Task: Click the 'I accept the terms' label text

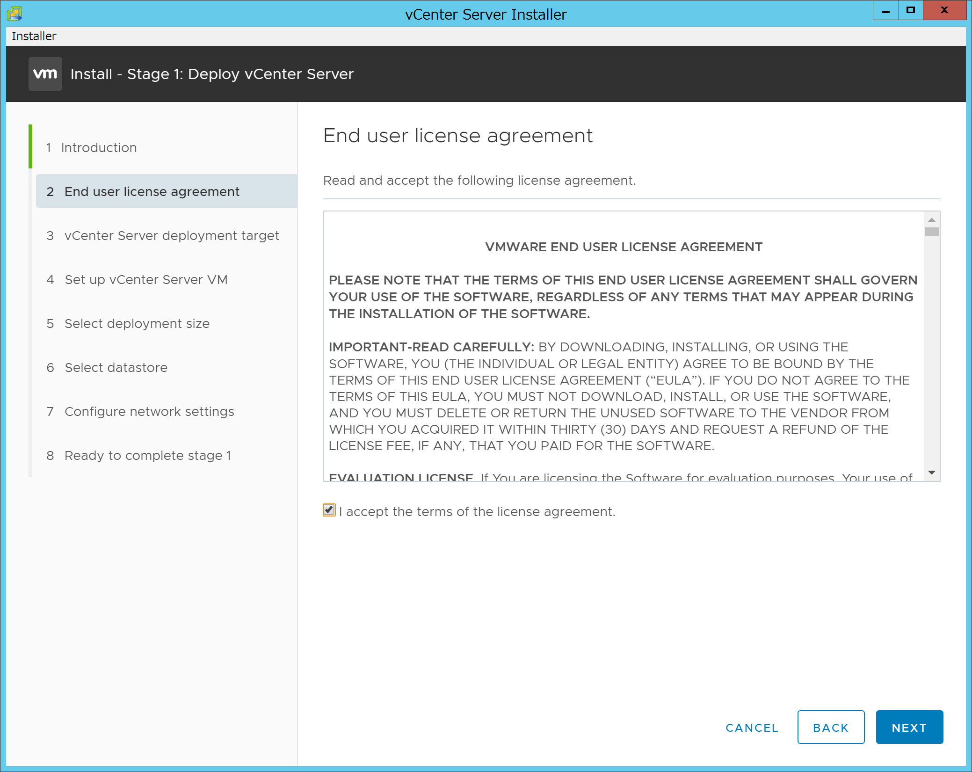Action: pyautogui.click(x=477, y=511)
